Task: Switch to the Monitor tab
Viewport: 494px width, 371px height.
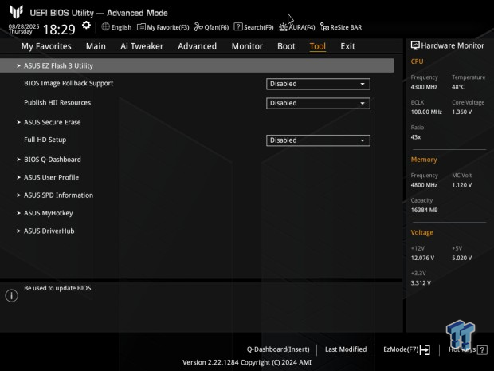Action: tap(247, 46)
